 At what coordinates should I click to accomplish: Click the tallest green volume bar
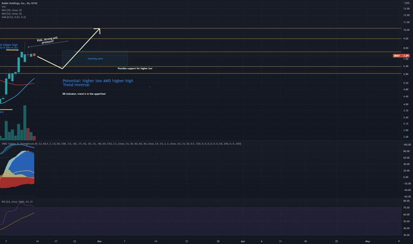[x=25, y=122]
